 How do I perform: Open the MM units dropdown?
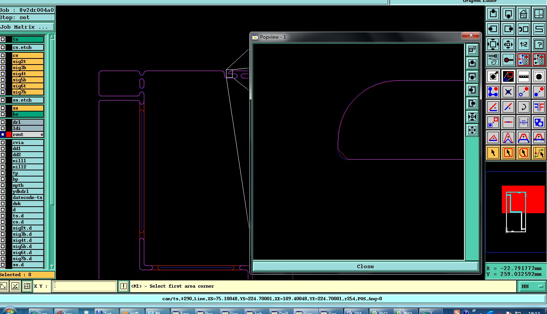532,286
